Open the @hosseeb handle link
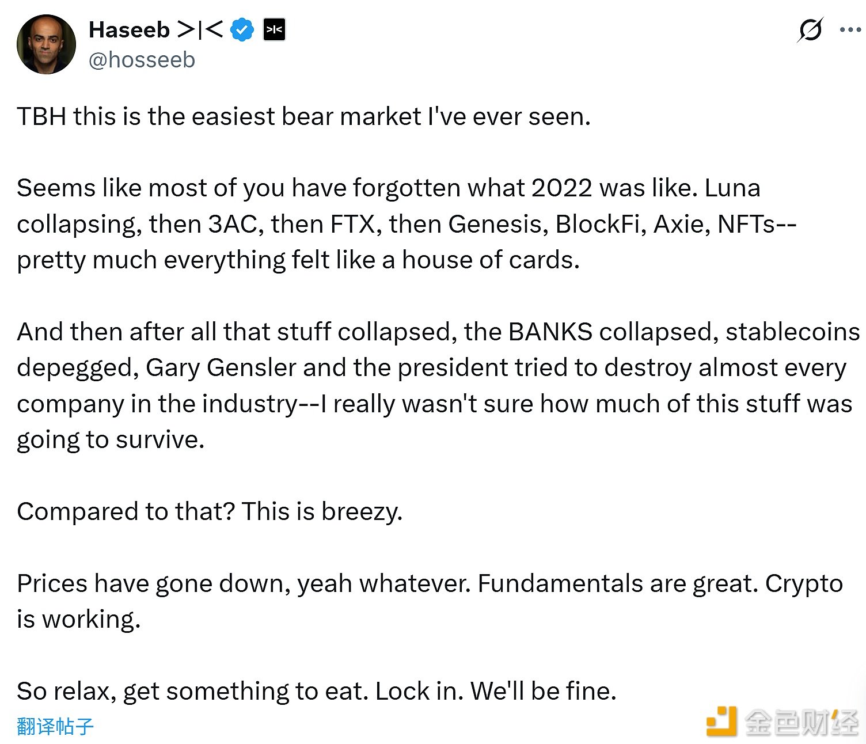866x744 pixels. (142, 60)
